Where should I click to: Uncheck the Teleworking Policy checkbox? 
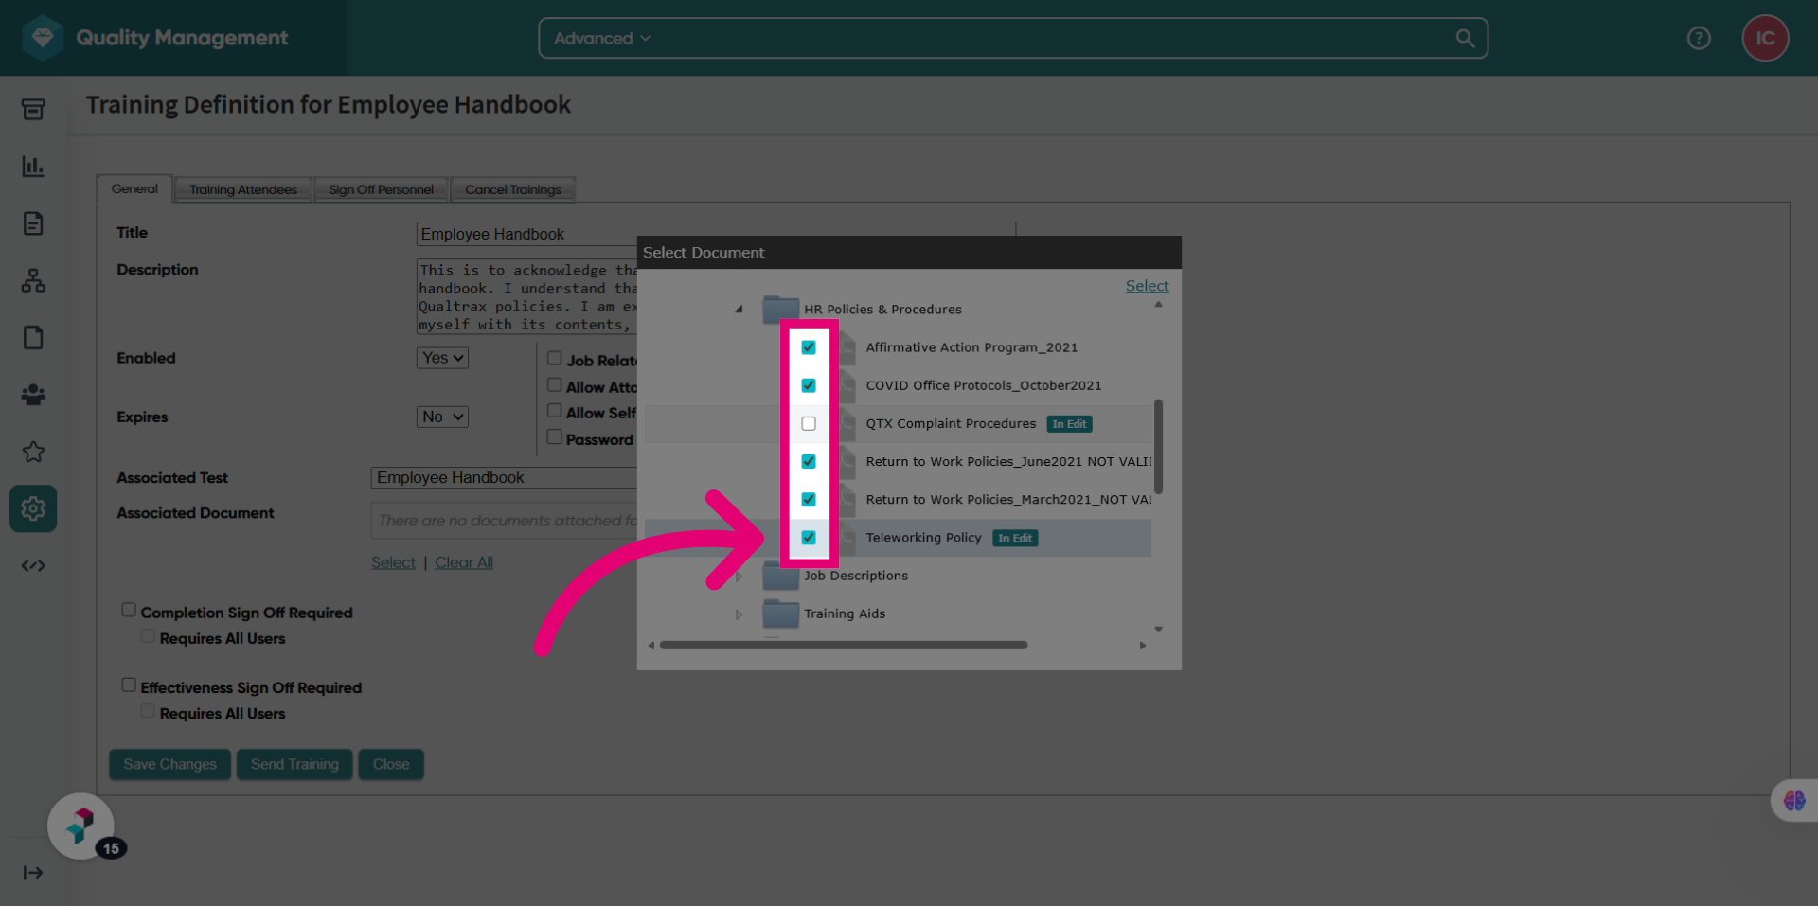click(809, 538)
